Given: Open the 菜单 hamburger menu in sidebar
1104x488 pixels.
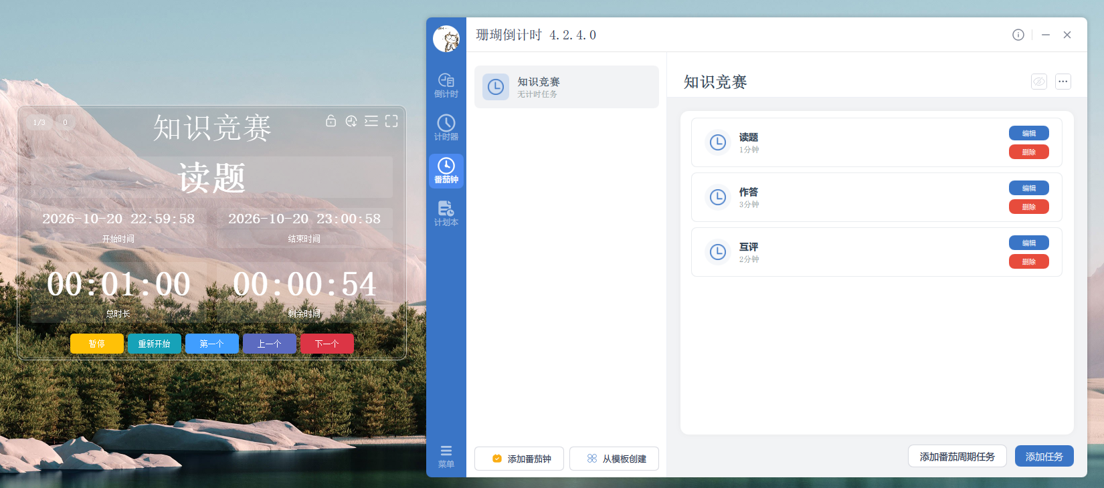Looking at the screenshot, I should pyautogui.click(x=446, y=457).
